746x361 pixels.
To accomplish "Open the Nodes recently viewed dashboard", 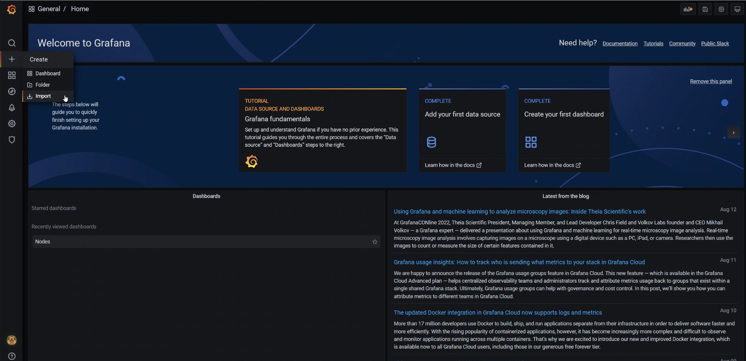I will (x=43, y=242).
